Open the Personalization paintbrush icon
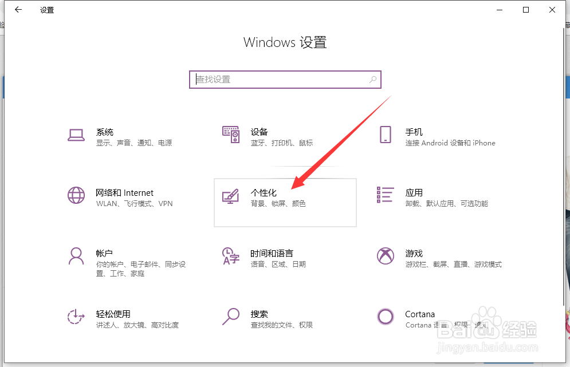The height and width of the screenshot is (367, 570). 231,196
